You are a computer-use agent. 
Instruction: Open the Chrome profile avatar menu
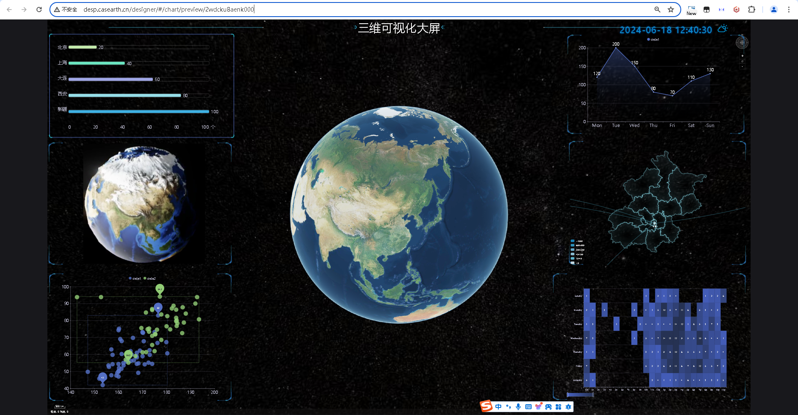(x=773, y=10)
